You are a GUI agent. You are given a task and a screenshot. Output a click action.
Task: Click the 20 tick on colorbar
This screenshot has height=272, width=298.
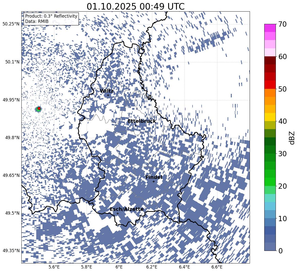(x=283, y=186)
